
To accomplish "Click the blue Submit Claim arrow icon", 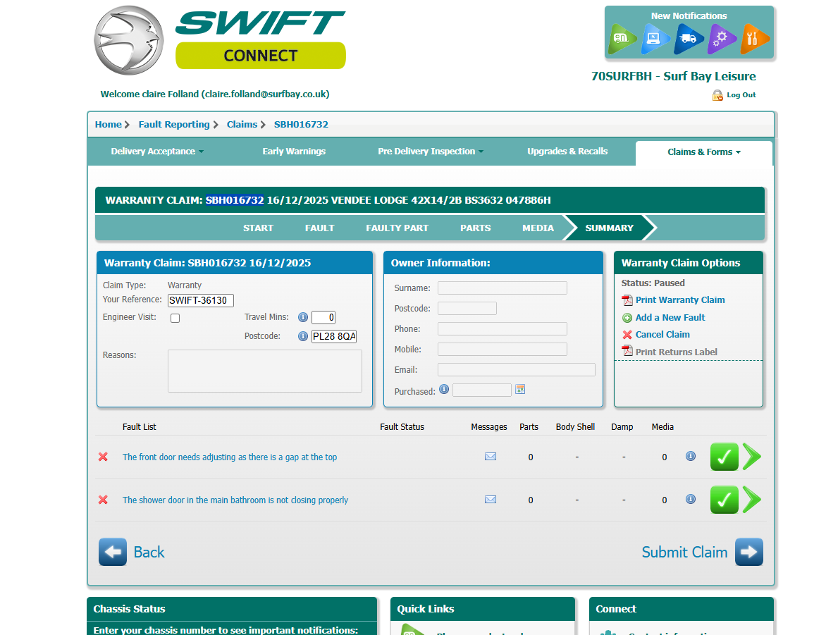I will click(x=749, y=552).
